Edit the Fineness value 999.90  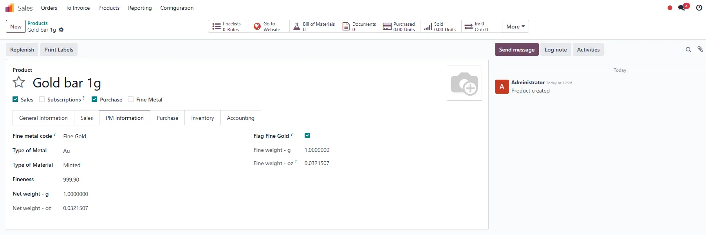[x=71, y=180]
